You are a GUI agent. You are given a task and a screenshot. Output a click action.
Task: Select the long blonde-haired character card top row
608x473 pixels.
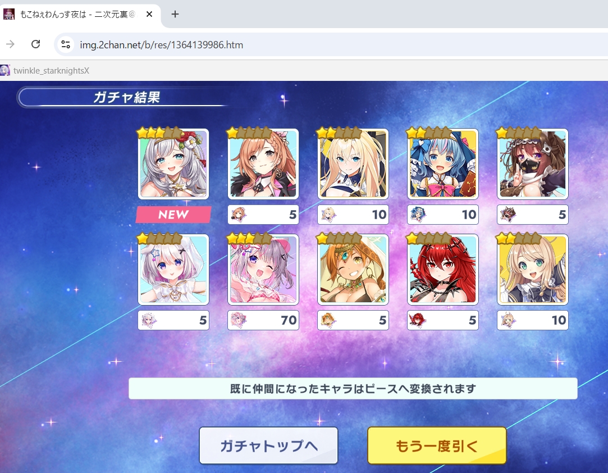(353, 163)
